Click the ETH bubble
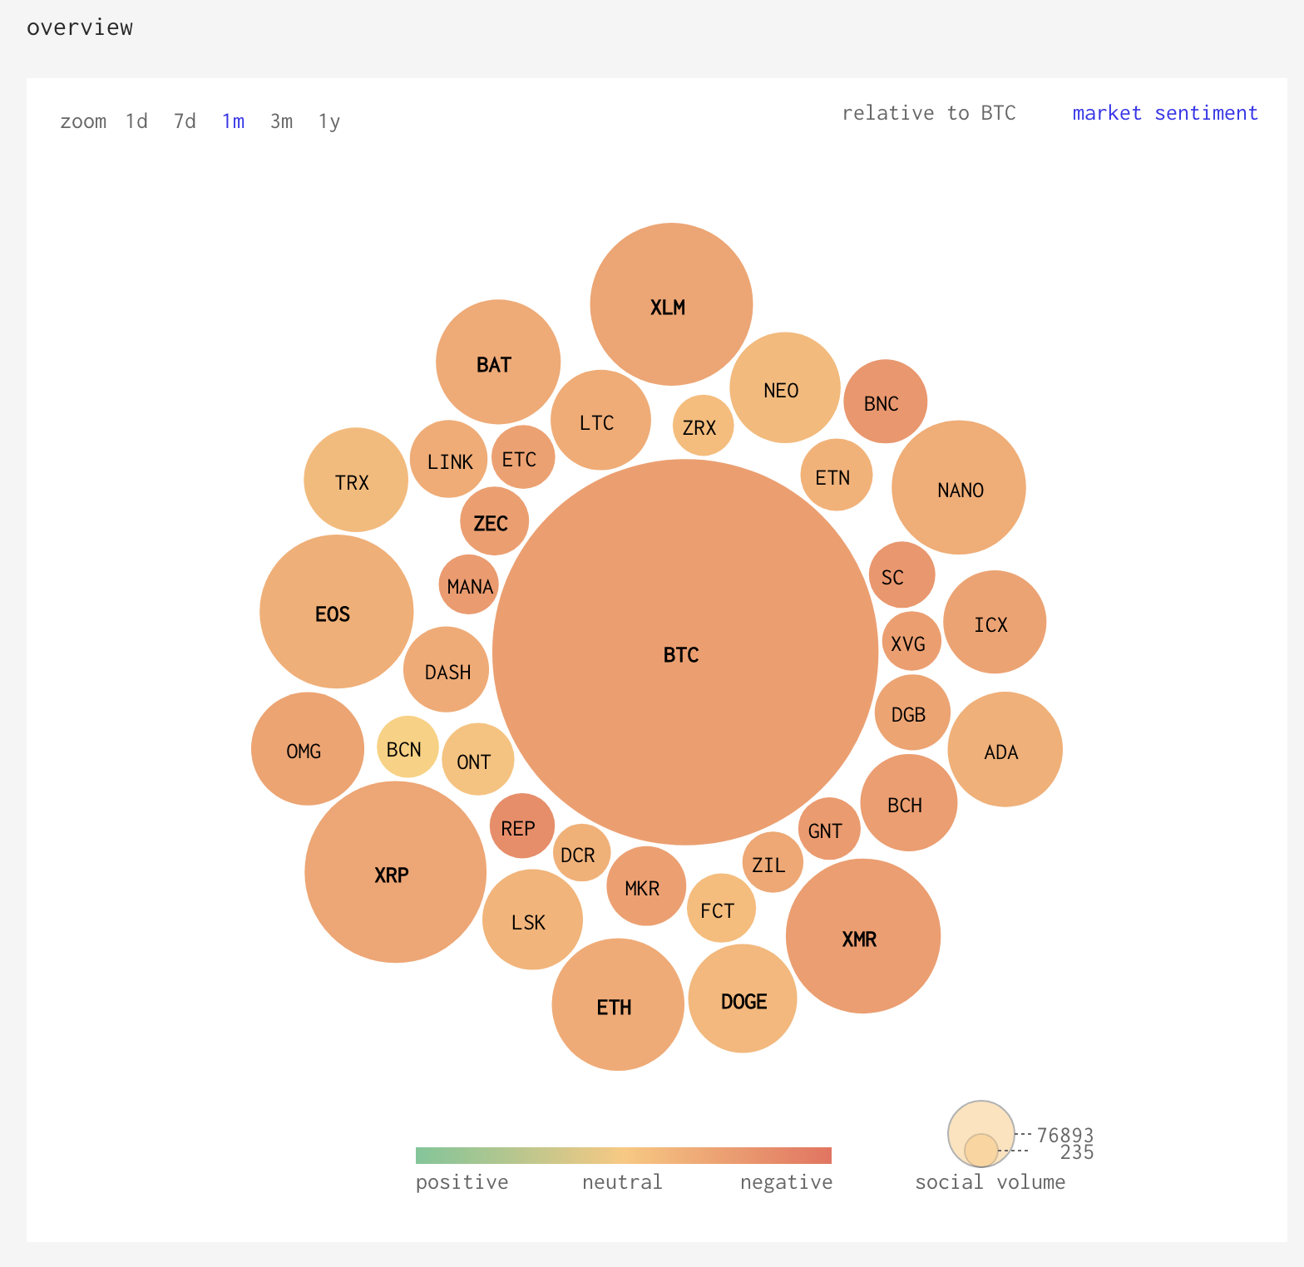The width and height of the screenshot is (1304, 1267). tap(618, 1004)
